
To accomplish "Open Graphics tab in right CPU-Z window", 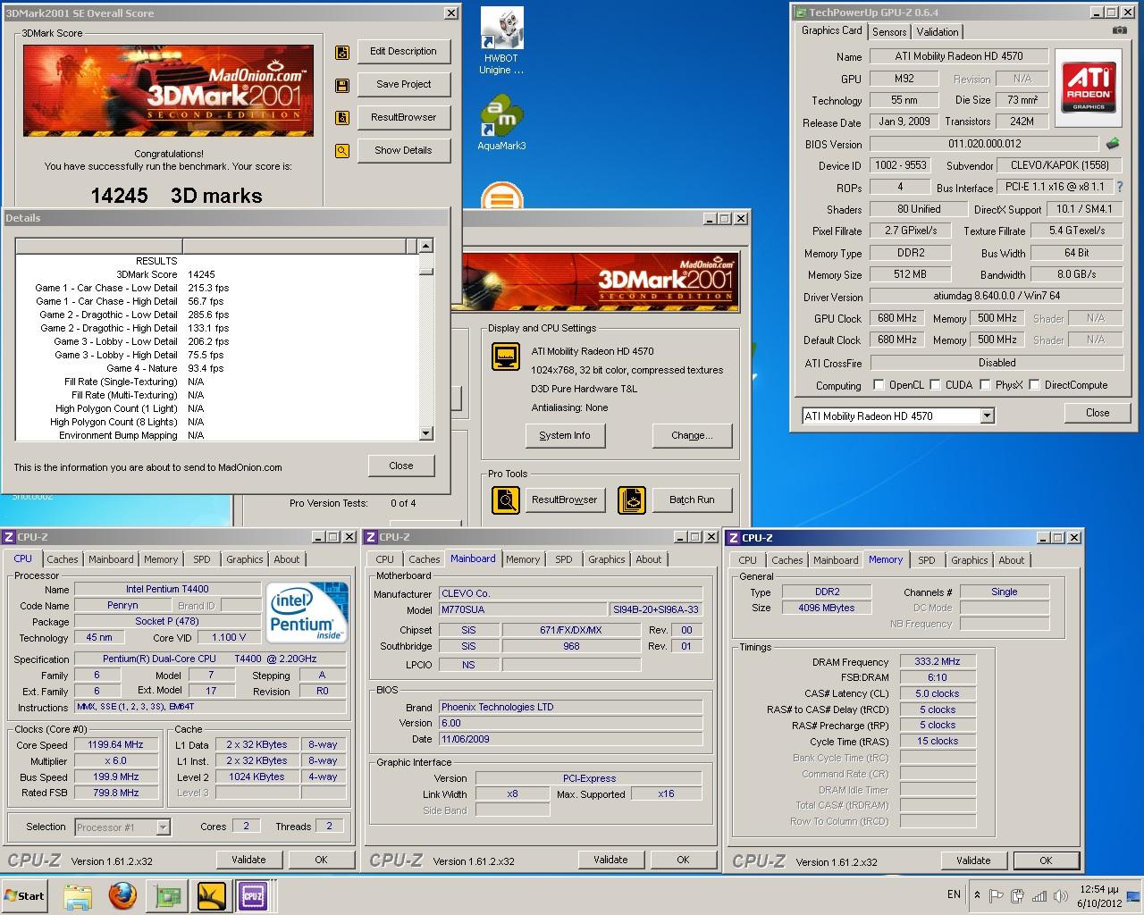I will 970,560.
